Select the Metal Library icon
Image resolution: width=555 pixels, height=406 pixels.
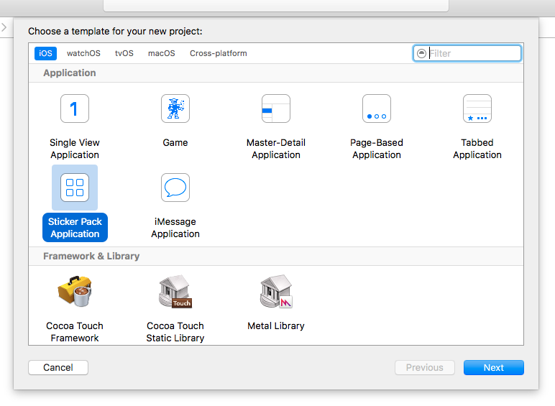[x=276, y=291]
